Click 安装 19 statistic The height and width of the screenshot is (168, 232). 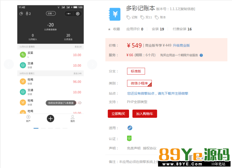[x=158, y=29]
